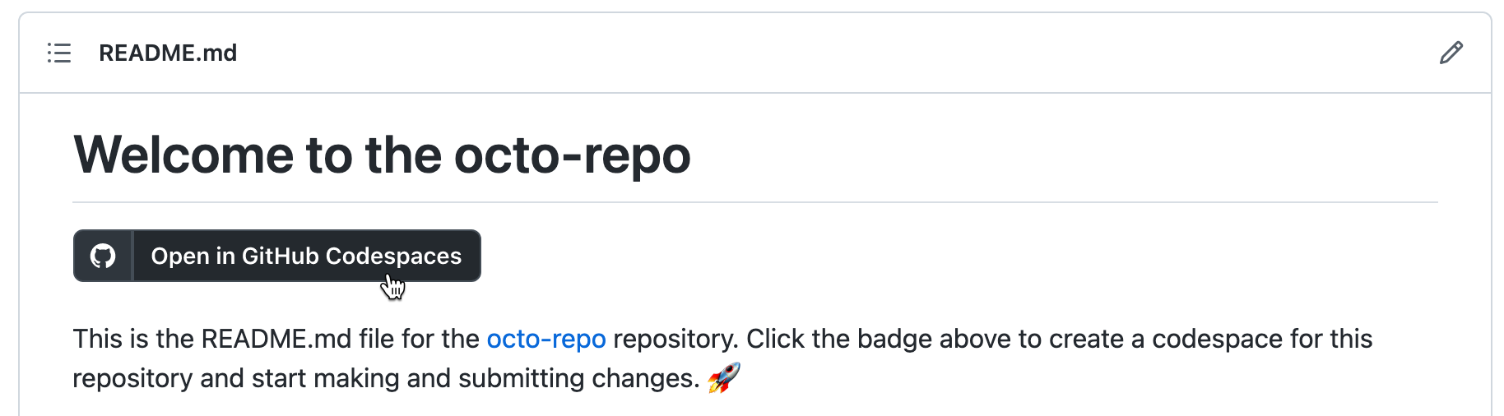The width and height of the screenshot is (1504, 416).
Task: Click the word "Welcome" in the heading
Action: (x=183, y=155)
